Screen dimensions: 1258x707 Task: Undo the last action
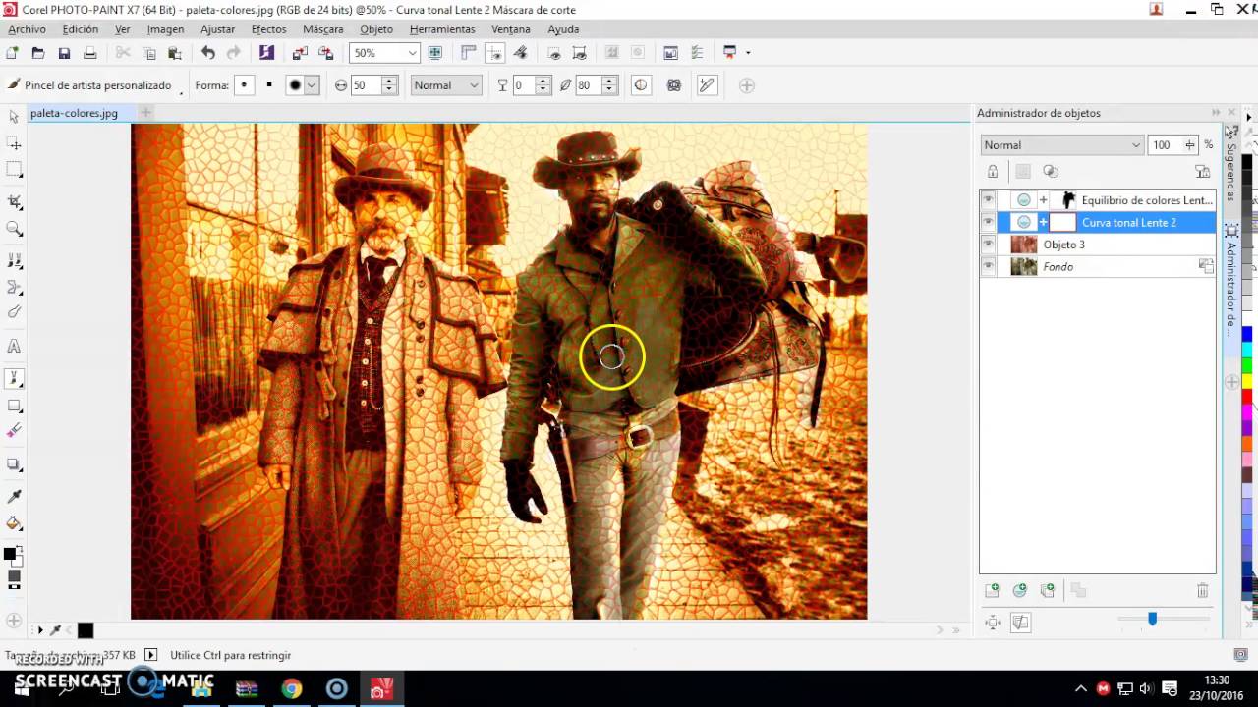click(x=208, y=53)
